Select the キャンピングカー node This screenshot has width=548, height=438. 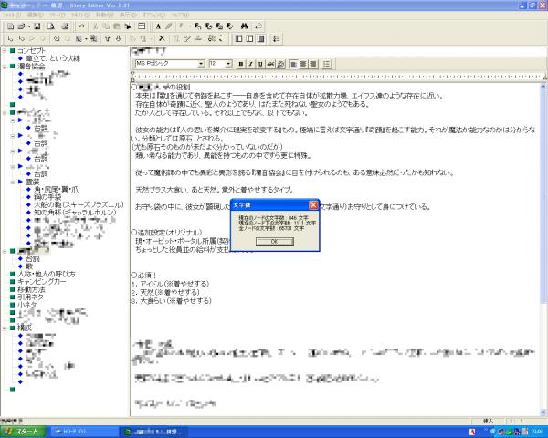[x=42, y=282]
